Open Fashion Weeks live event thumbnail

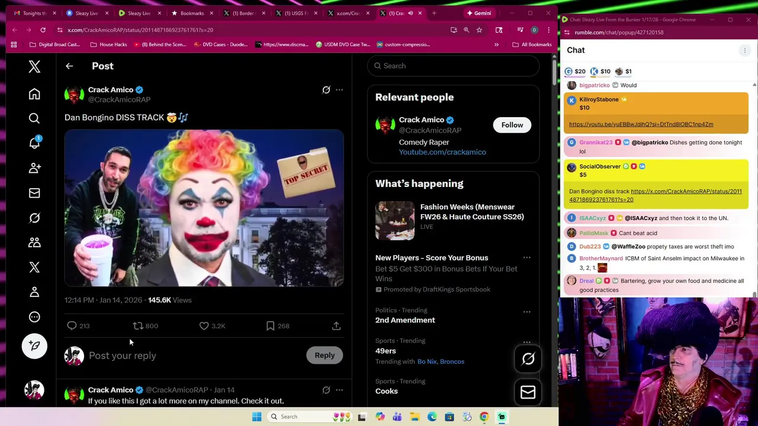coord(395,220)
